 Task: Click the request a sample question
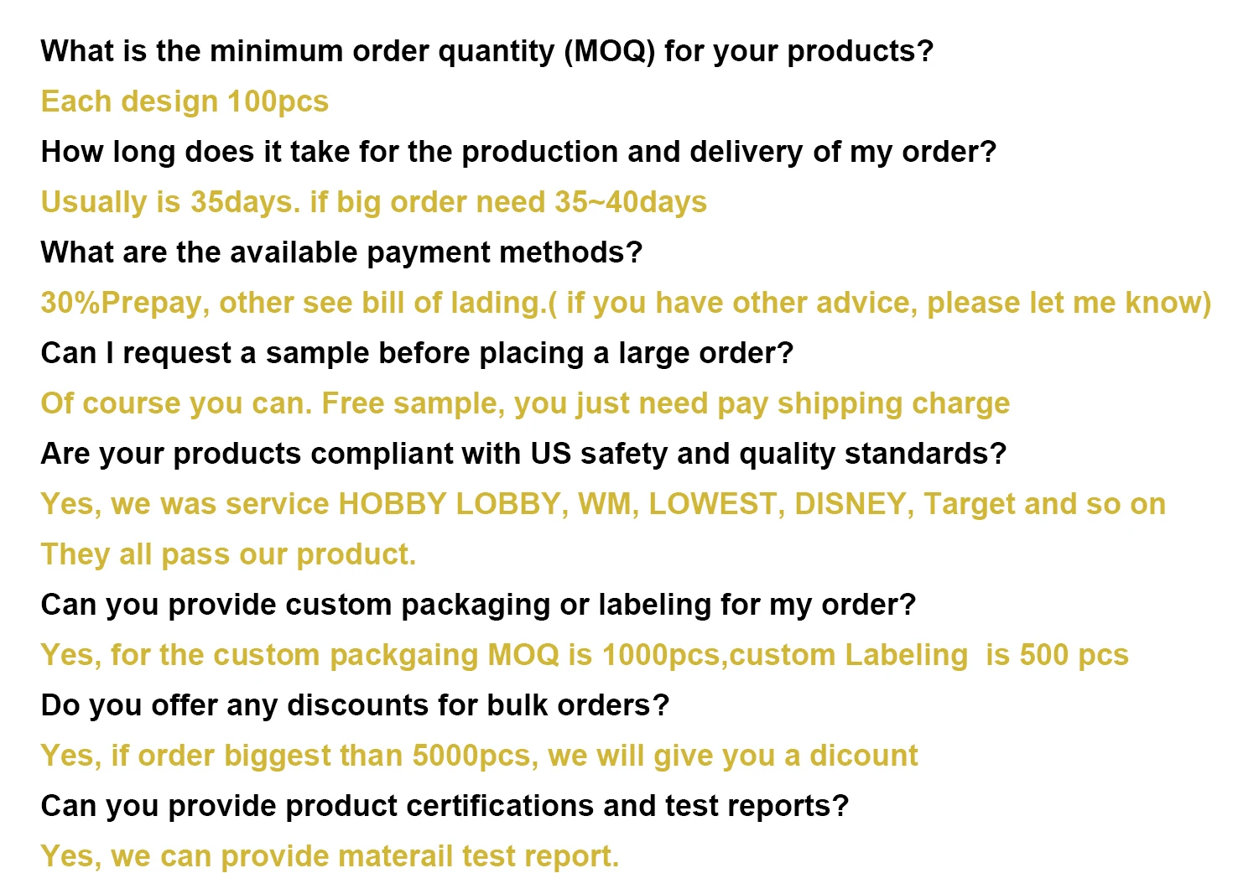click(x=417, y=353)
